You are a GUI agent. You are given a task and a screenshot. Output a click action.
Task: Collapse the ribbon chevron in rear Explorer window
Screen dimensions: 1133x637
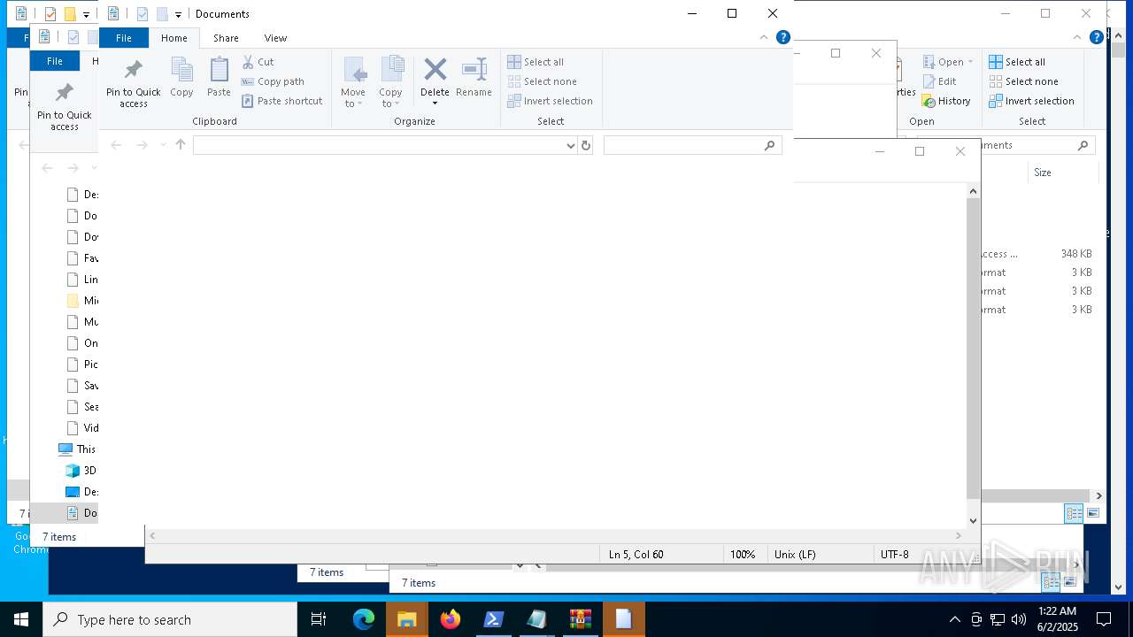tap(1078, 37)
